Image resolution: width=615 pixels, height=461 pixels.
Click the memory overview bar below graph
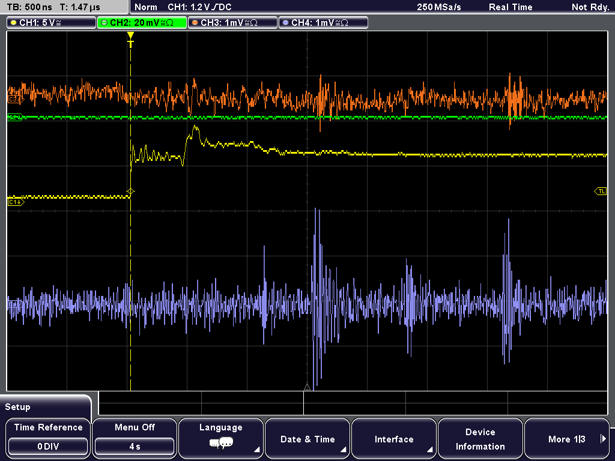pos(353,403)
